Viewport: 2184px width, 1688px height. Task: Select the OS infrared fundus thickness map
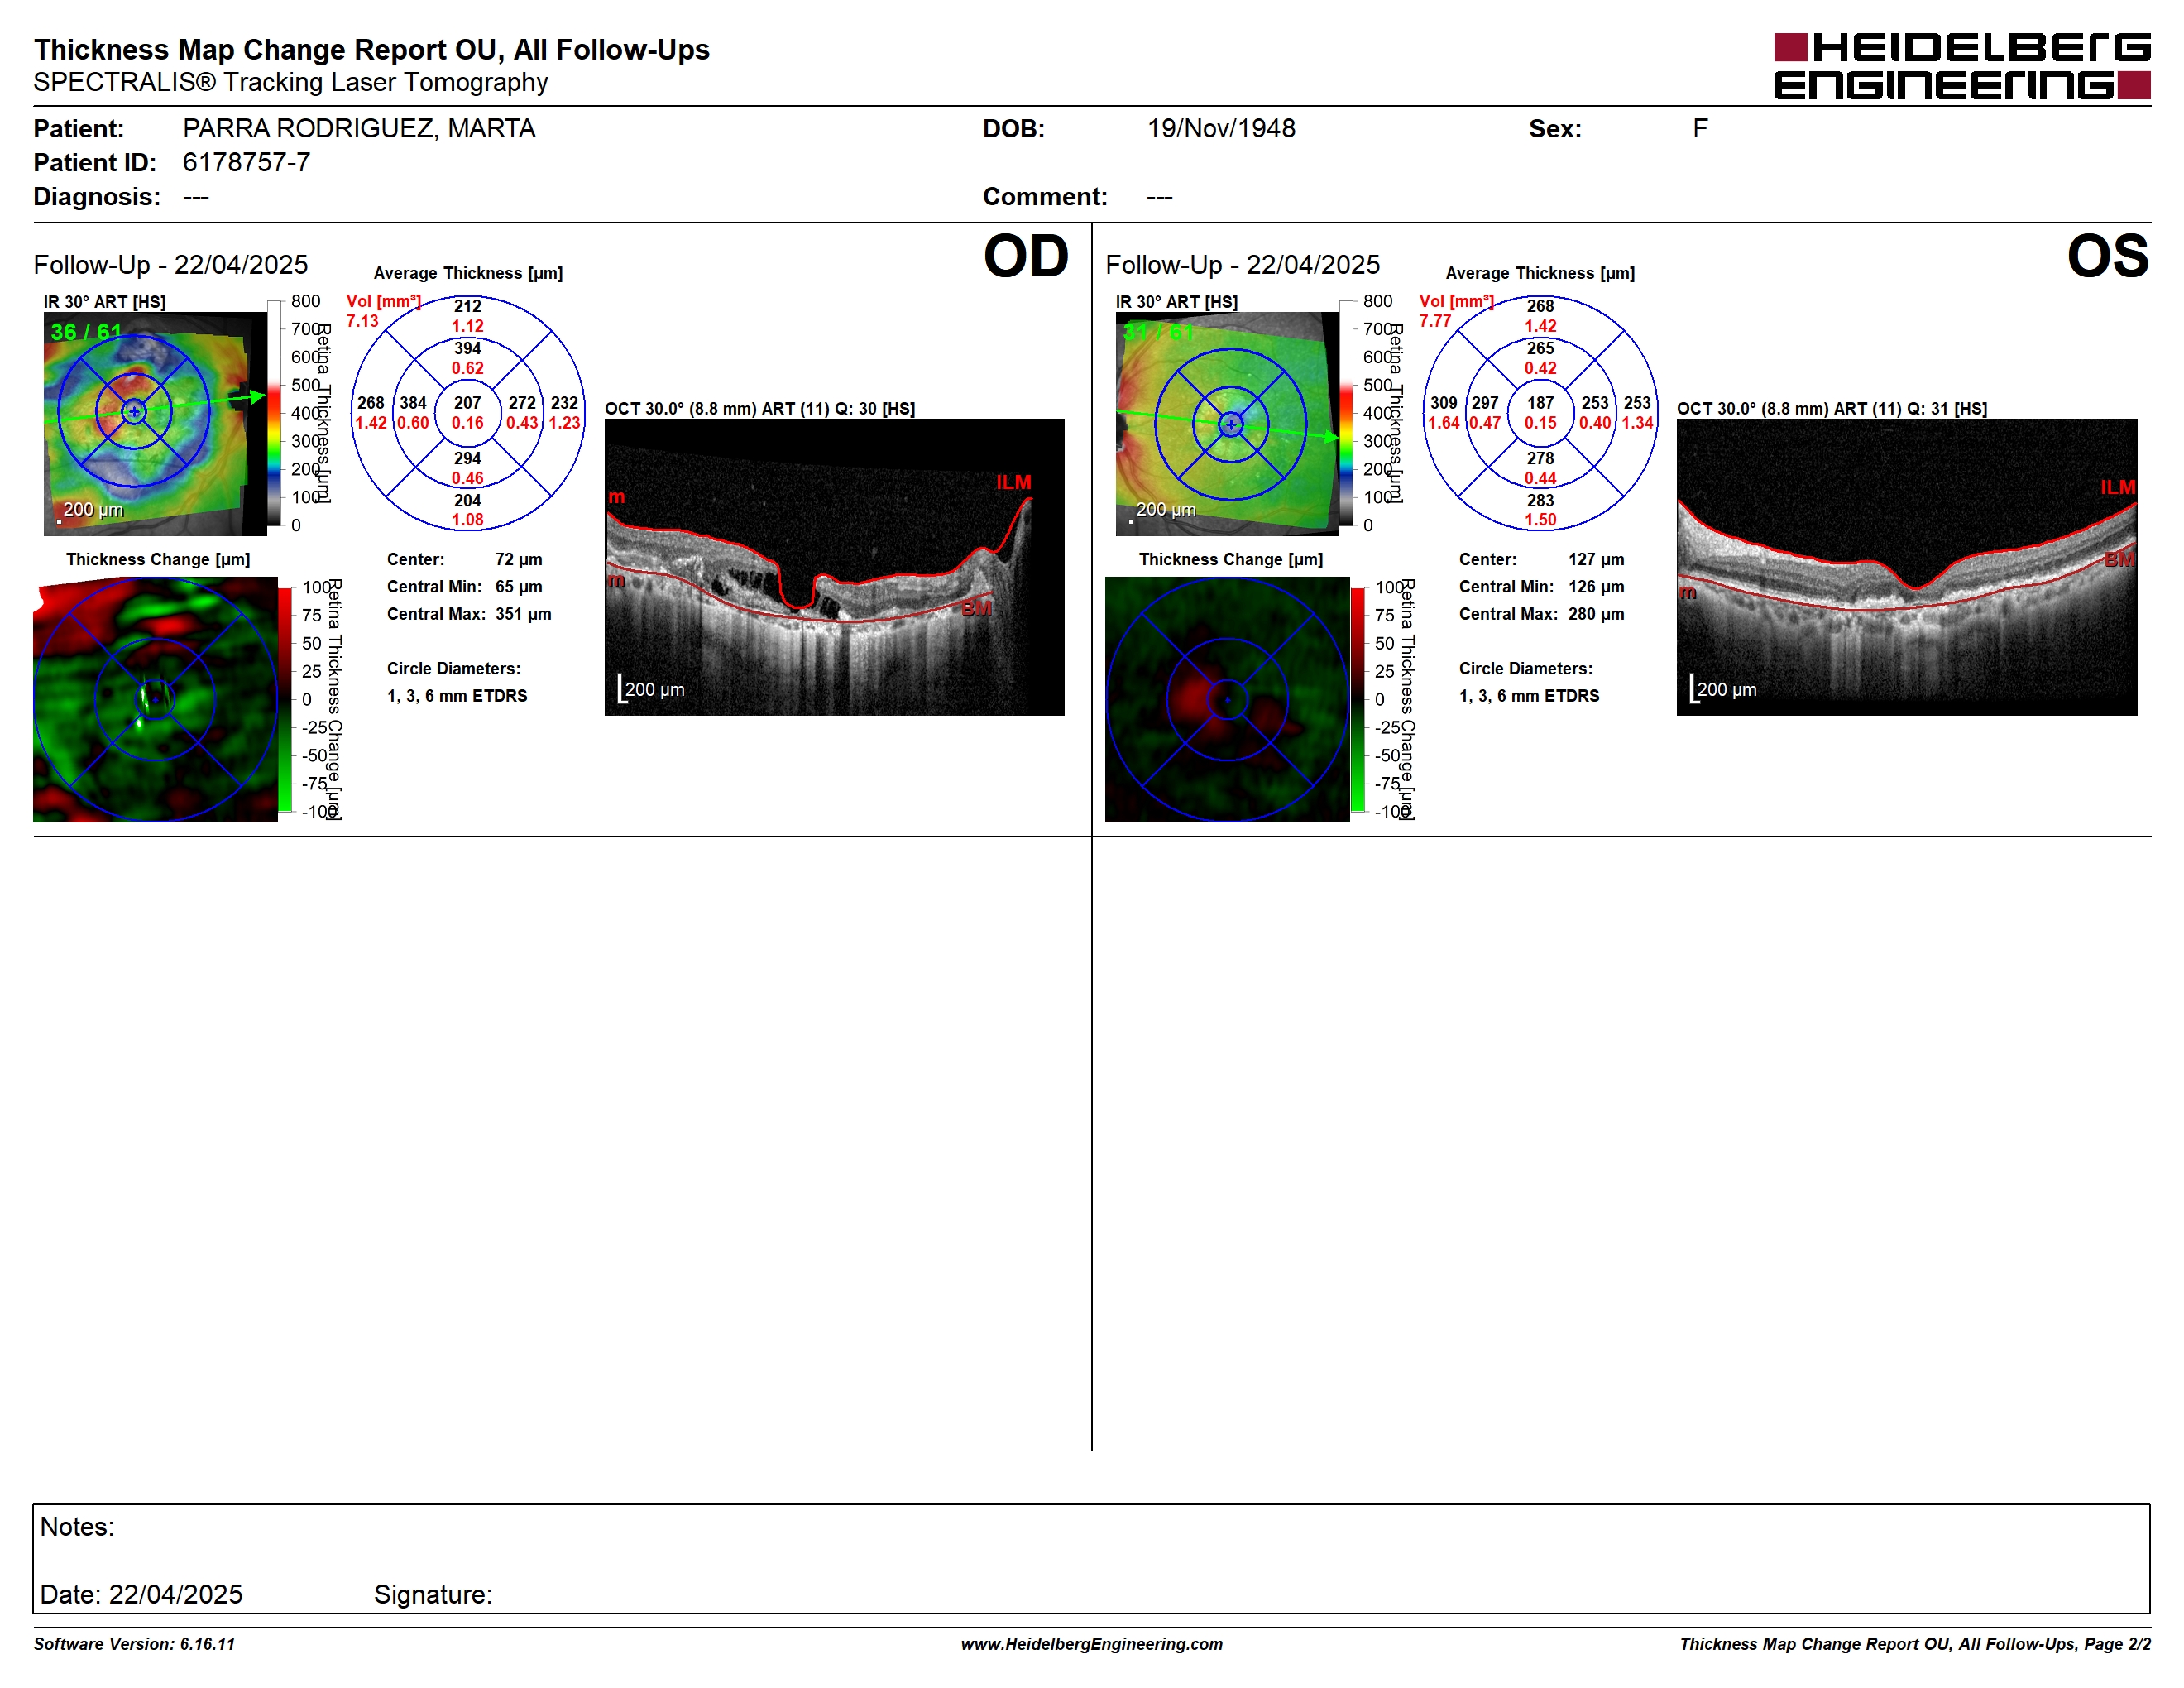[1227, 424]
